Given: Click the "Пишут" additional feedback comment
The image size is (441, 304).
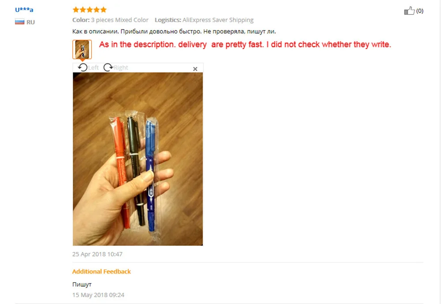Looking at the screenshot, I should point(82,284).
